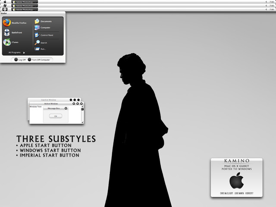Expand the All Programs arrow

24,53
